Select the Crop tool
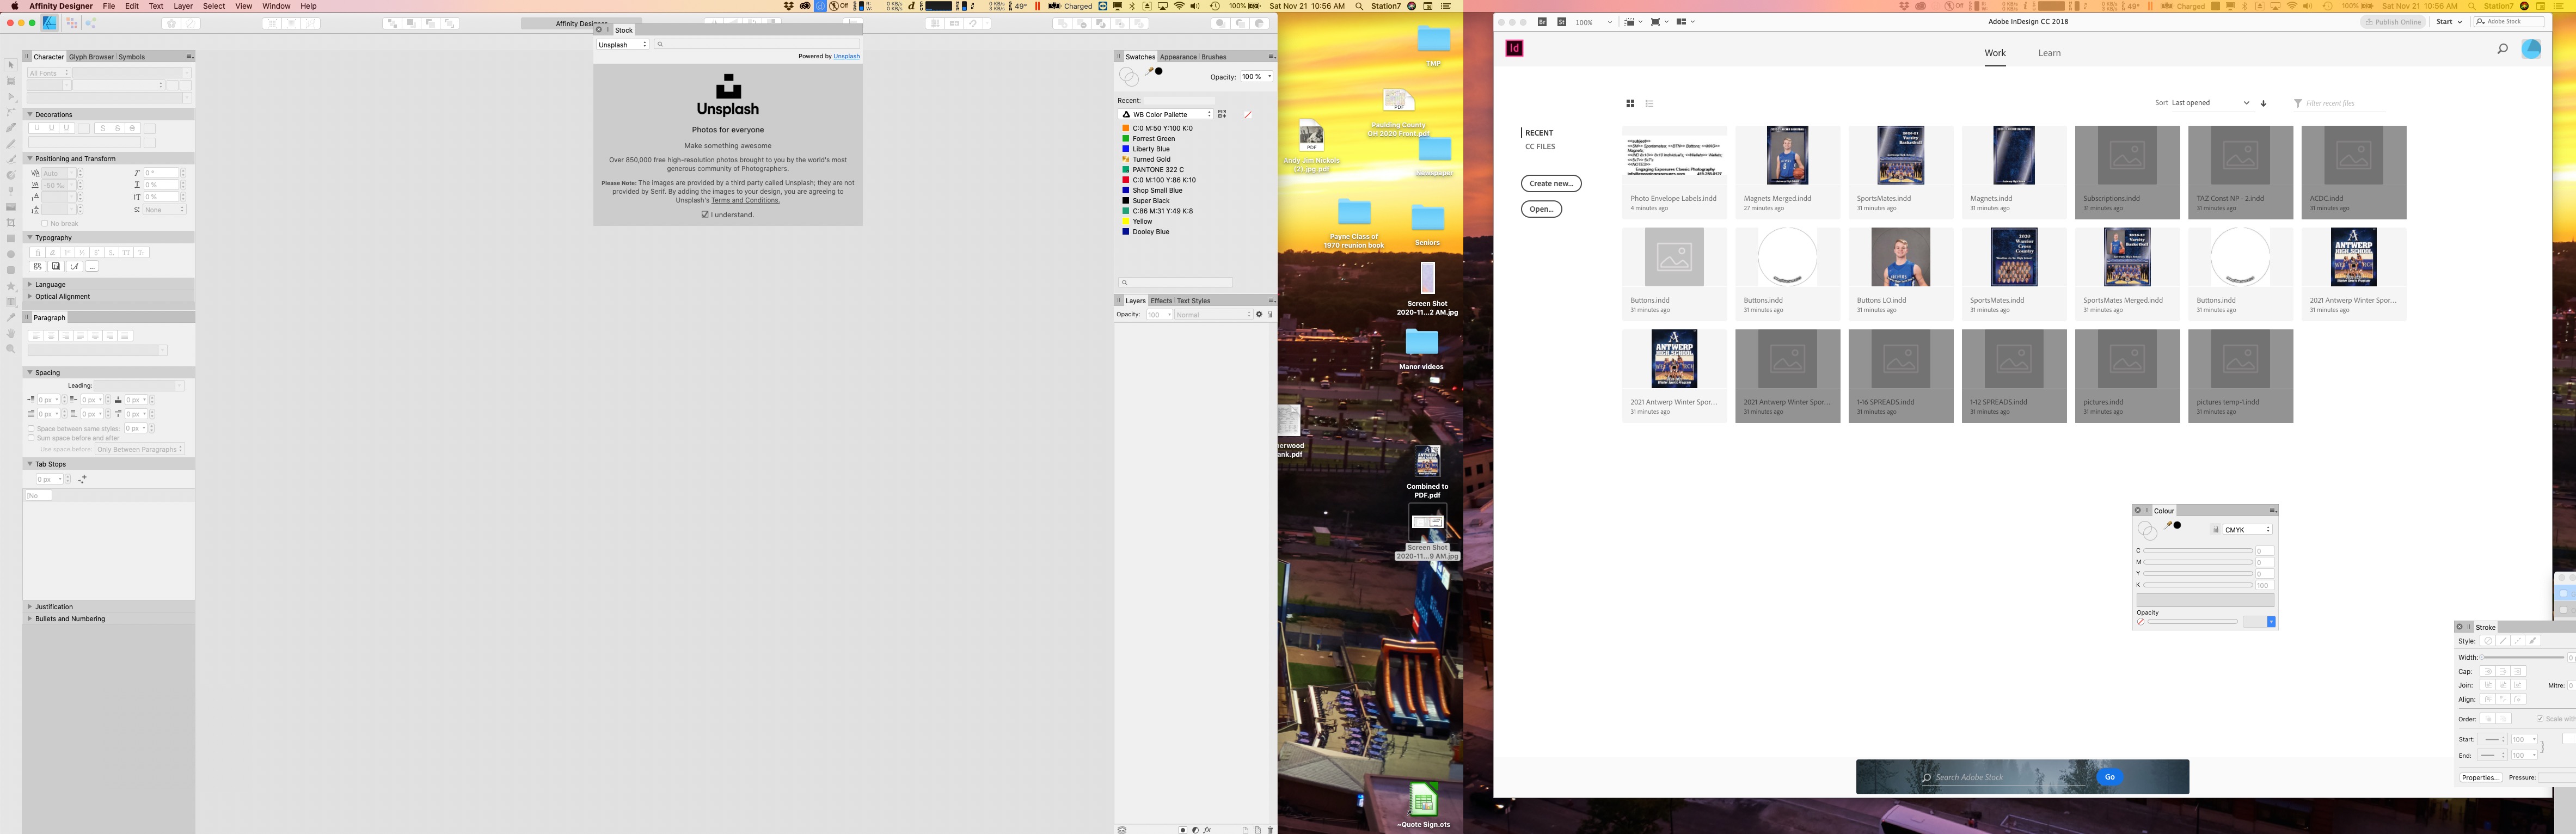 pos(11,223)
